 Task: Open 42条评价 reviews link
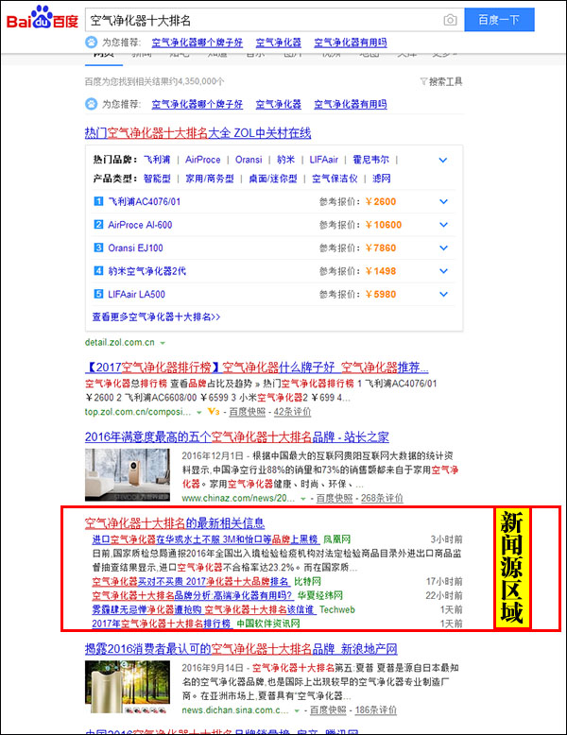point(292,412)
